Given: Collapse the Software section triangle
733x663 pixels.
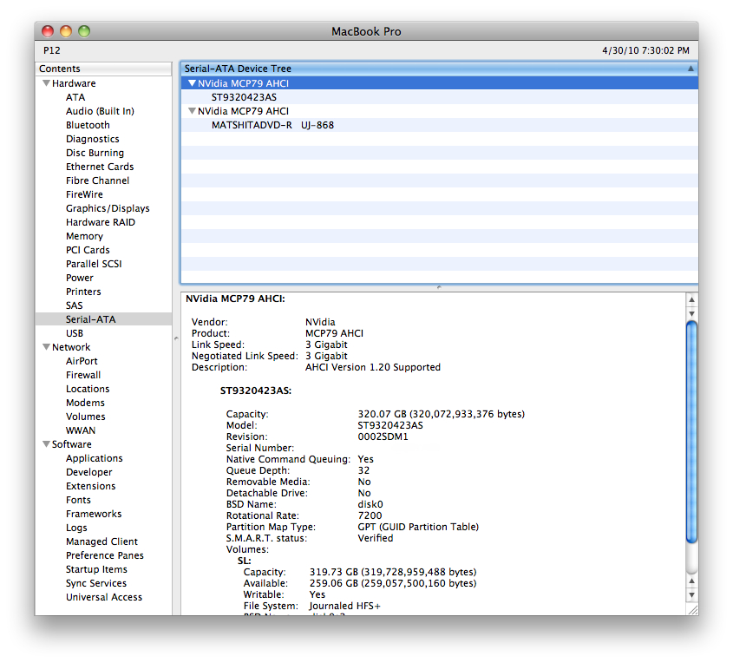Looking at the screenshot, I should pyautogui.click(x=46, y=444).
